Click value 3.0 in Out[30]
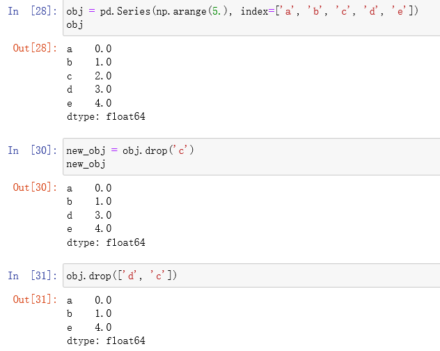The image size is (440, 351). click(x=103, y=215)
